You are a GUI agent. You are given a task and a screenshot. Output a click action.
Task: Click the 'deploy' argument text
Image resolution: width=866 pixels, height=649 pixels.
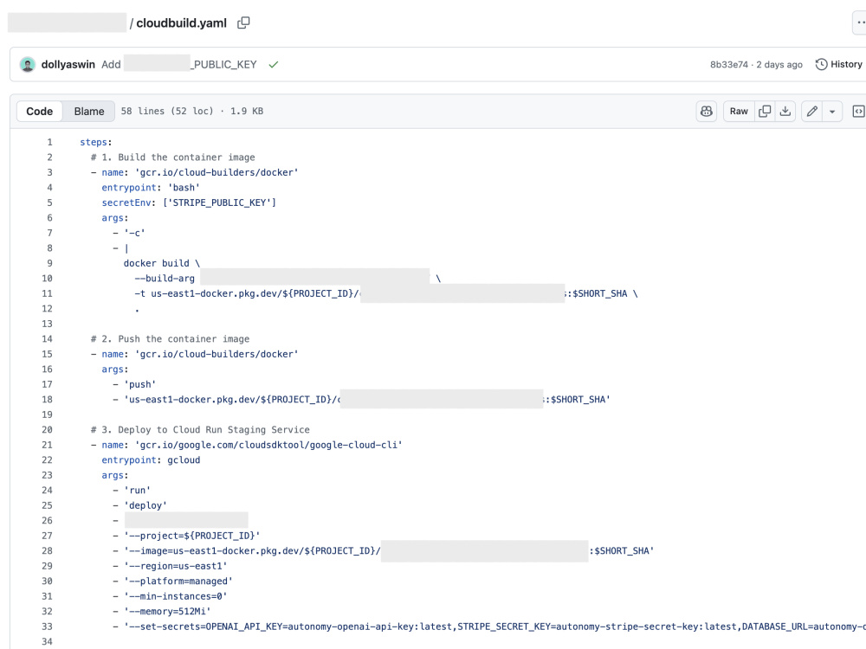(145, 505)
